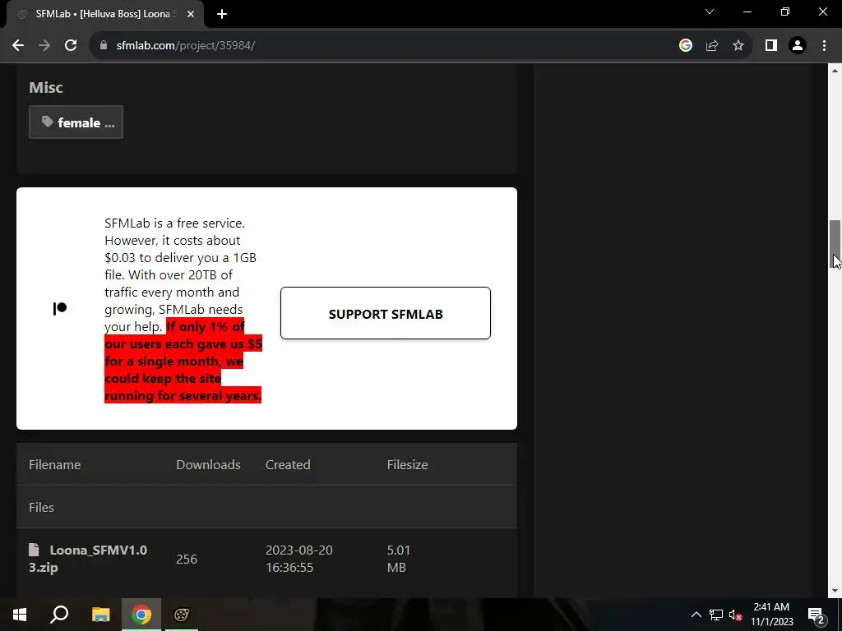Click the created date 2023-08-20 16:36:55
842x631 pixels.
(x=299, y=559)
